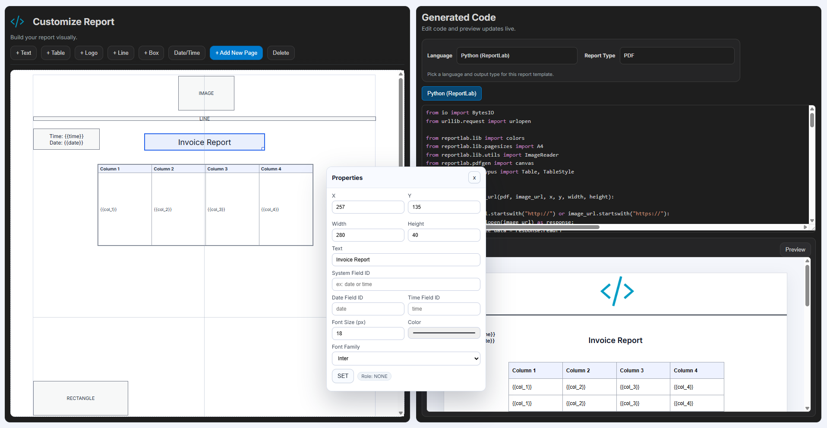Draw a line using the + Line tool
The height and width of the screenshot is (428, 827).
click(120, 53)
